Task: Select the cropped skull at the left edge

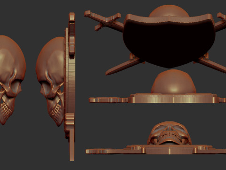Action: pyautogui.click(x=13, y=80)
